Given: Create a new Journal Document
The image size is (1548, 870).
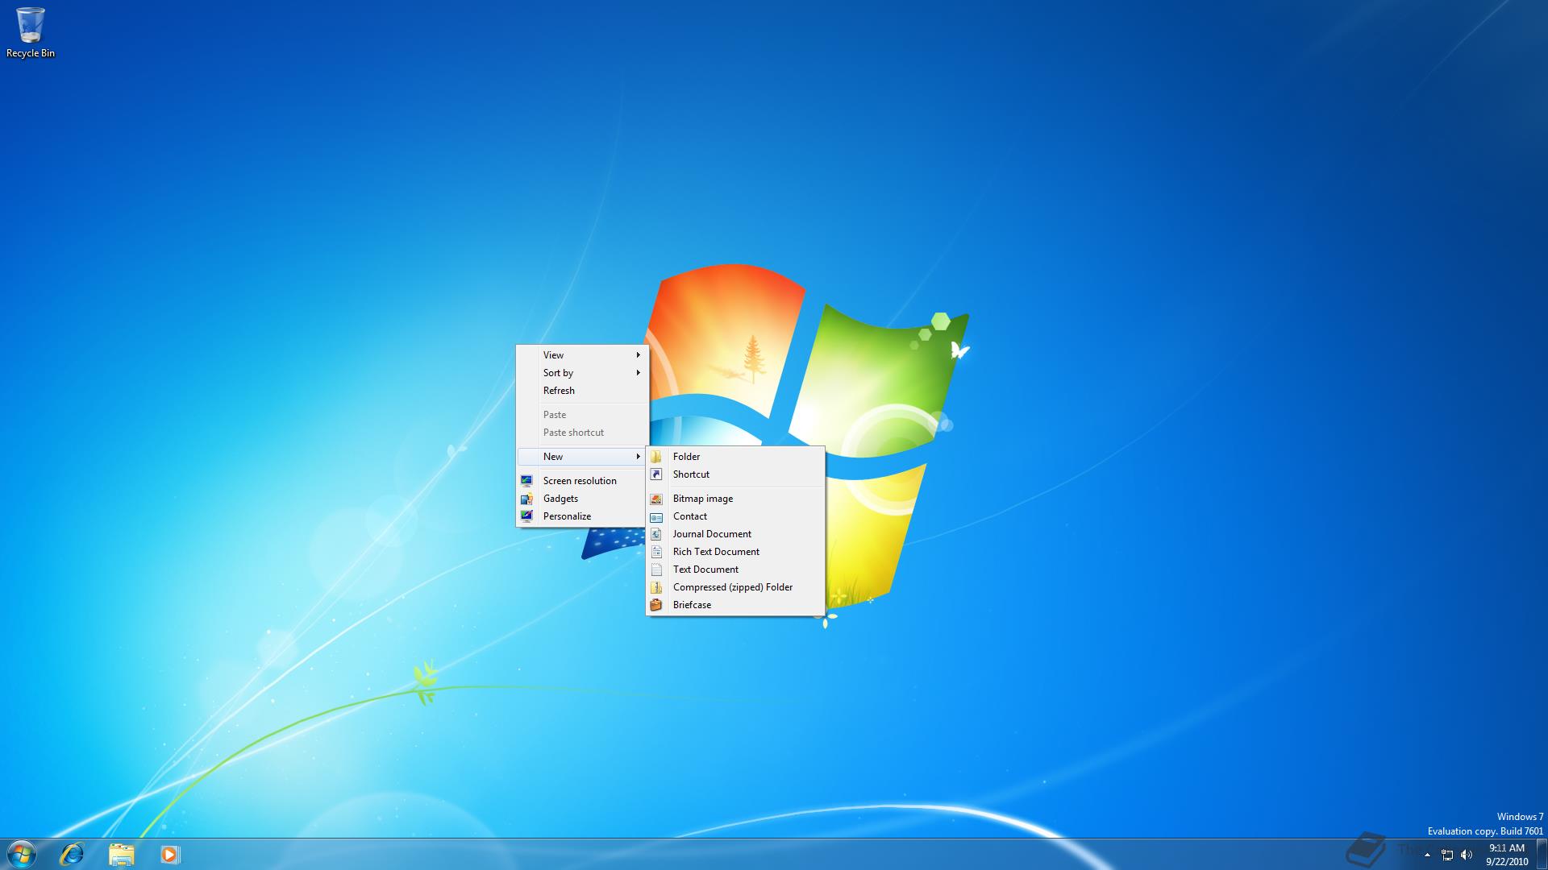Looking at the screenshot, I should 735,534.
